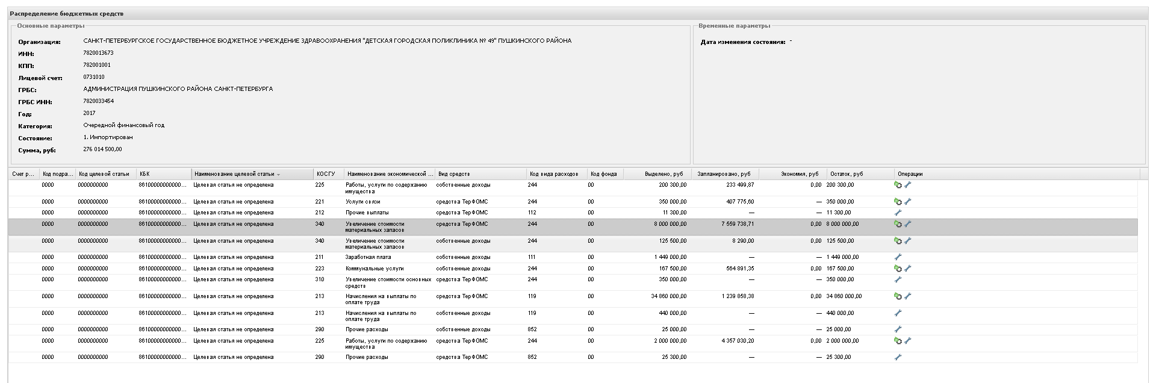Click the 233 499,87 planned amount
Screen dimensions: 1156x383
[x=741, y=185]
